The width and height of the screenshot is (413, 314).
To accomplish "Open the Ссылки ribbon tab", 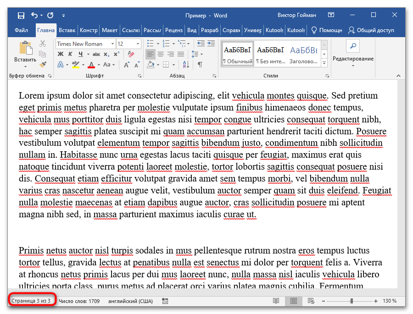I will click(x=131, y=30).
